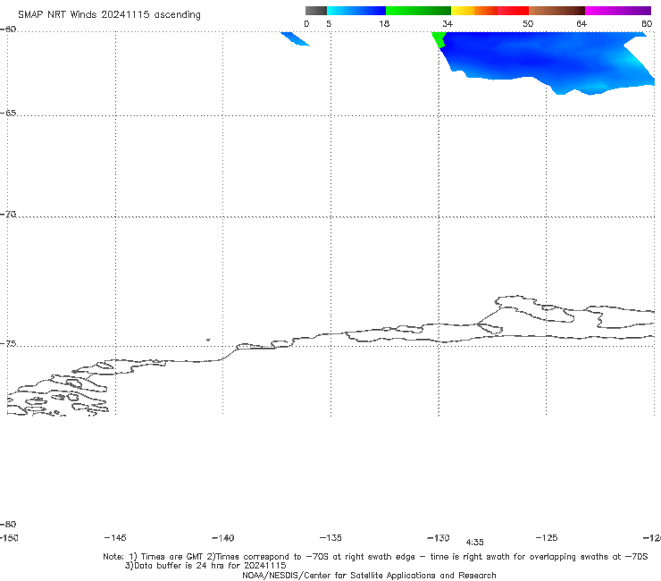The width and height of the screenshot is (661, 581).
Task: Click the latitude label '-70'
Action: pyautogui.click(x=8, y=215)
